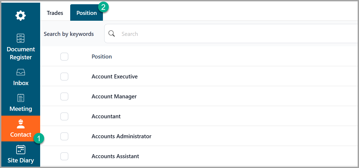Tick the select-all Position header checkbox
Viewport: 359px width, 168px height.
(x=64, y=57)
